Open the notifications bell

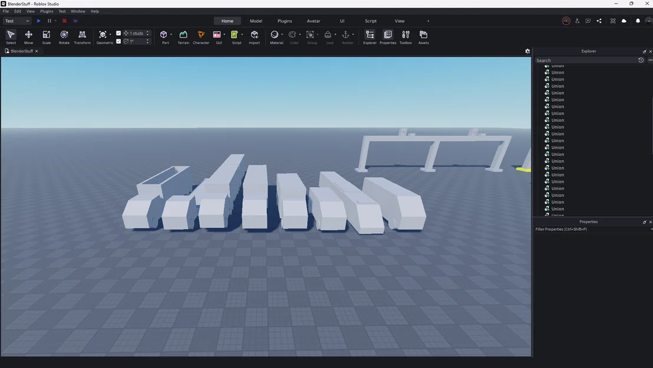click(x=638, y=21)
